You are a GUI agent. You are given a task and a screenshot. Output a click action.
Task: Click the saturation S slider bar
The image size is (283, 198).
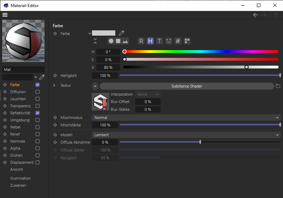(201, 59)
